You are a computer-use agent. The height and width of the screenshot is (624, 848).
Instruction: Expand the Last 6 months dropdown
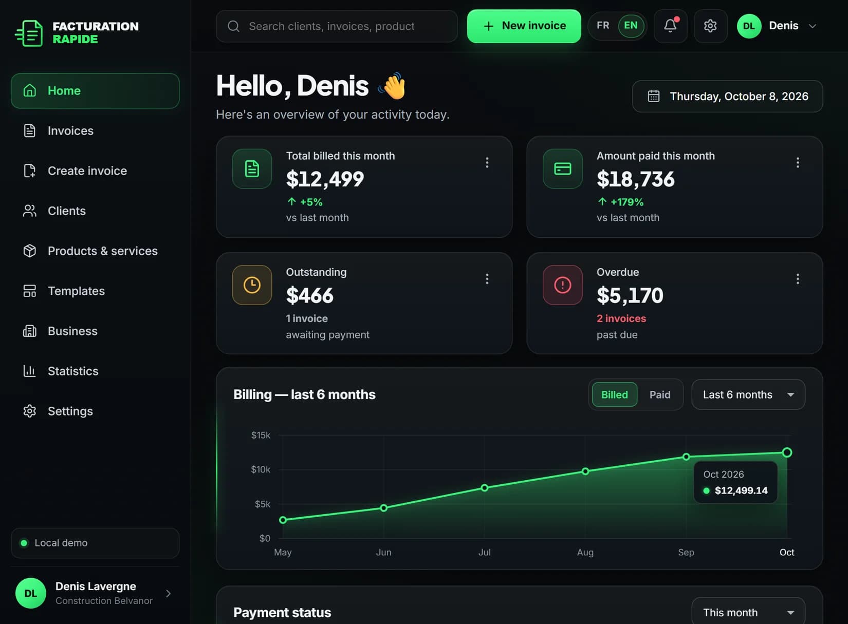click(x=748, y=394)
